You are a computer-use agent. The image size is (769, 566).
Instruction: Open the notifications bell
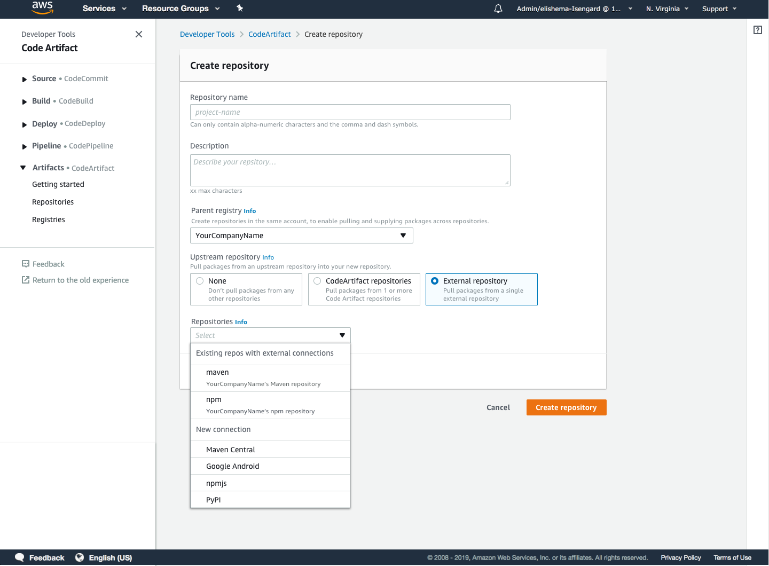coord(498,9)
